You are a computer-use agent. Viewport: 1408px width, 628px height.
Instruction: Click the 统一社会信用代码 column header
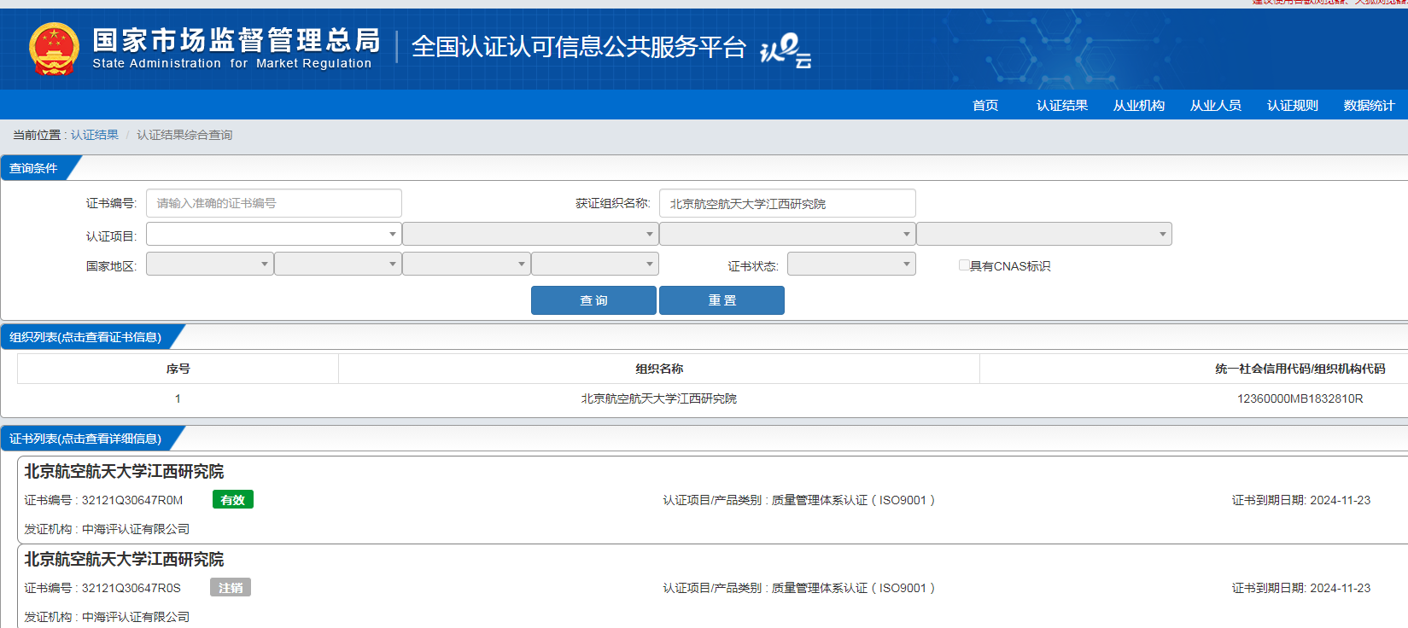(x=1300, y=369)
